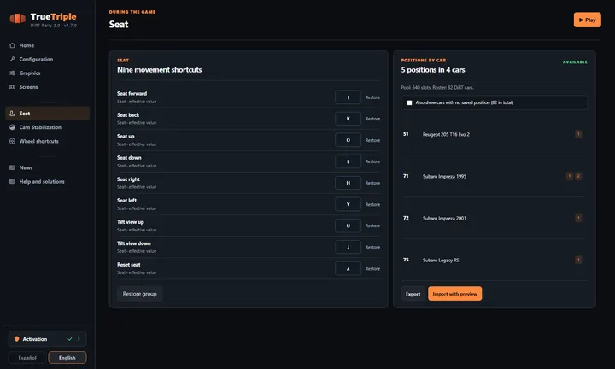Go to the Wheel shortcuts menu item
The height and width of the screenshot is (369, 615).
click(47, 141)
